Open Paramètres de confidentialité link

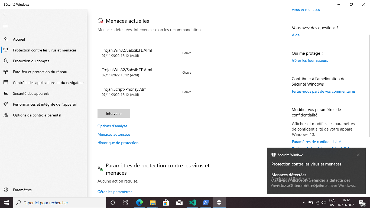[x=316, y=142]
